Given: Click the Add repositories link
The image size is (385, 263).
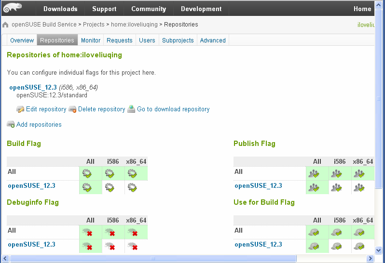Looking at the screenshot, I should pyautogui.click(x=39, y=124).
